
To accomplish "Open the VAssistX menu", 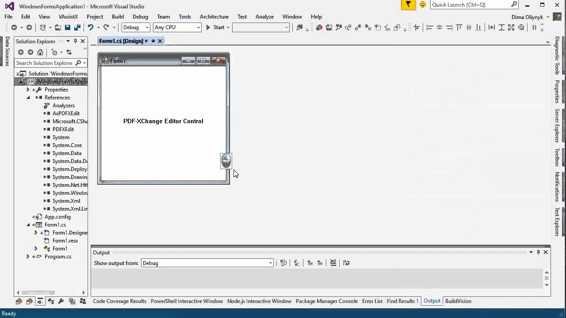I will (x=68, y=17).
